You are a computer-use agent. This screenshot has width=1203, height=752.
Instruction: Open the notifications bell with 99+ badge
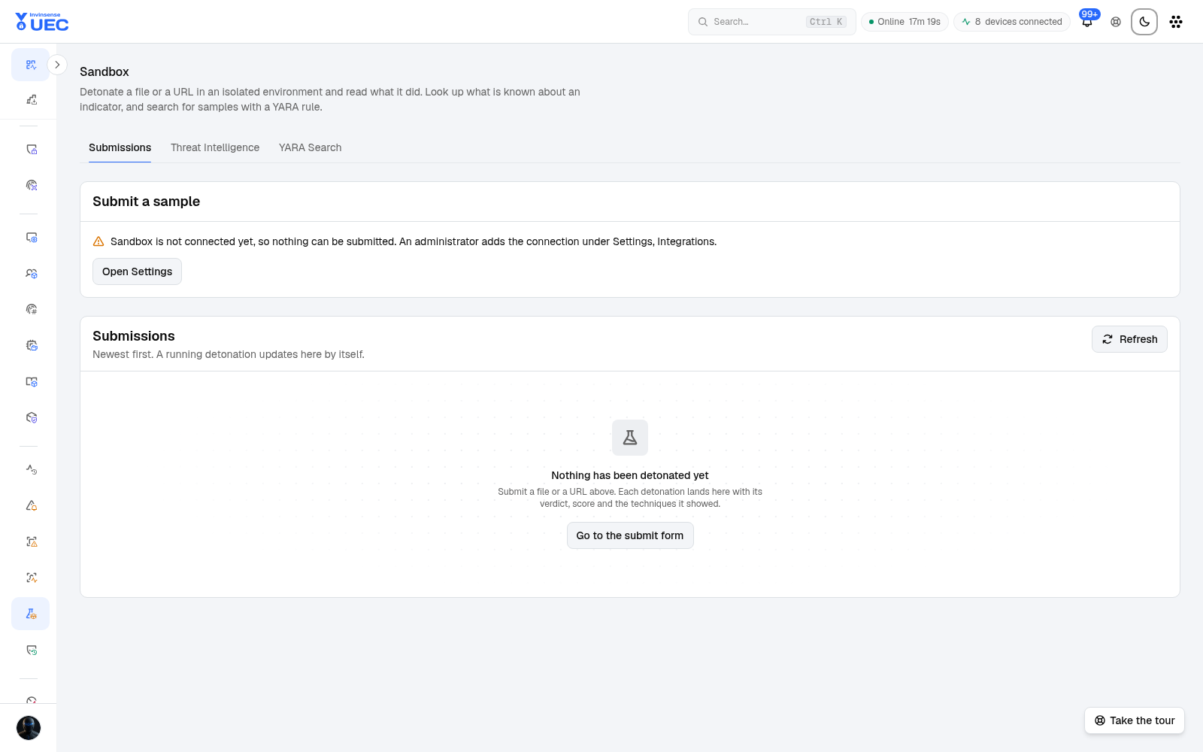pyautogui.click(x=1087, y=22)
